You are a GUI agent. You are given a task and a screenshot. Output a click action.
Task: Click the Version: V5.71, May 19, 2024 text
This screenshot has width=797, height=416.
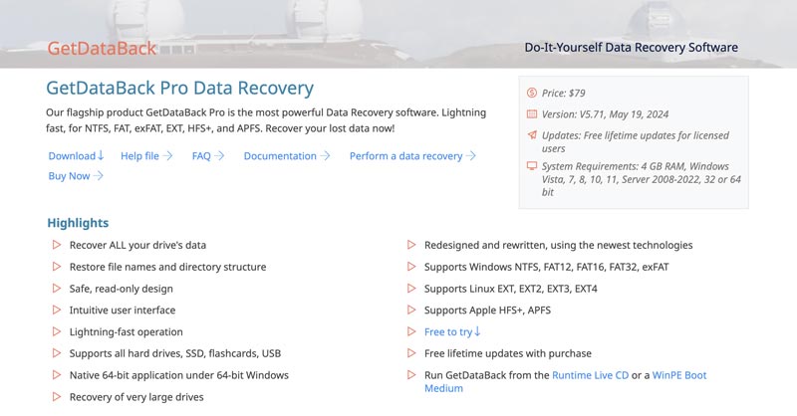coord(605,114)
